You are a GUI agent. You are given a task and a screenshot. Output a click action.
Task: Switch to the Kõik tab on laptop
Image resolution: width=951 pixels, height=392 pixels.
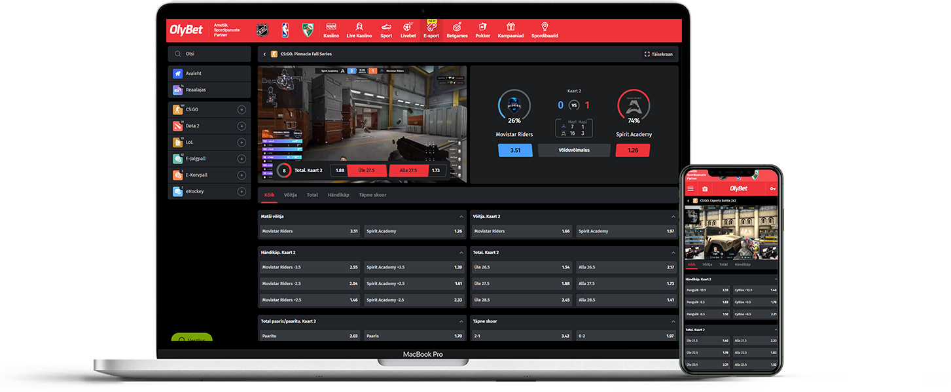[x=269, y=195]
